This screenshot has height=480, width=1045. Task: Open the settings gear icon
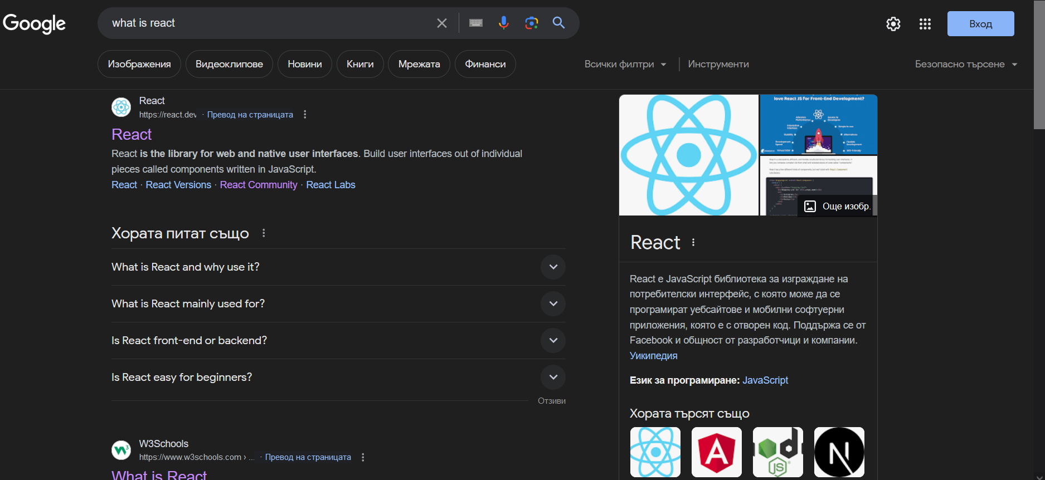(x=893, y=24)
